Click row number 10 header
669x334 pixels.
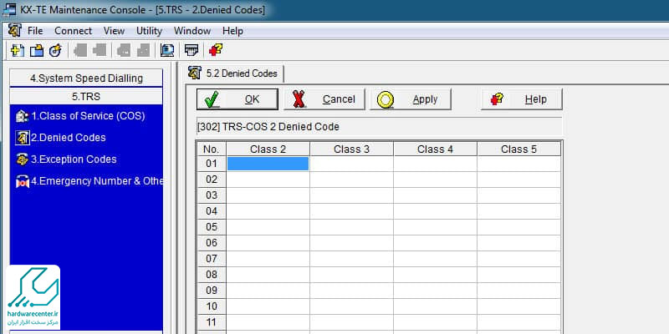pyautogui.click(x=212, y=306)
